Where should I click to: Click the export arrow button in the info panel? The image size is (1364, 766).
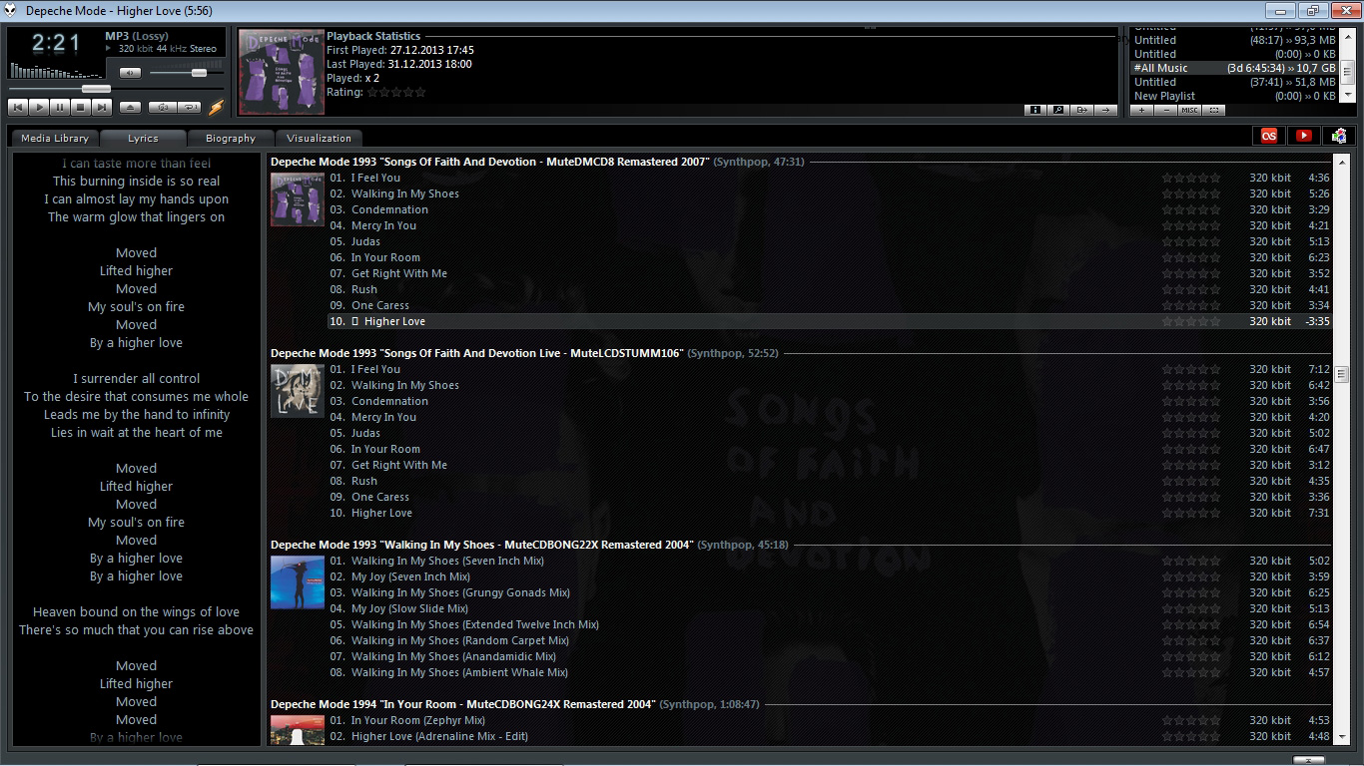click(x=1081, y=110)
